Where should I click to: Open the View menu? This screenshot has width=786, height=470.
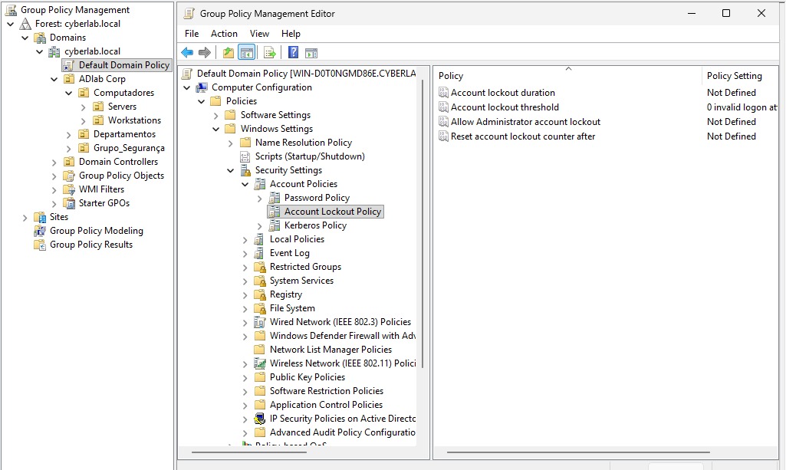[259, 34]
